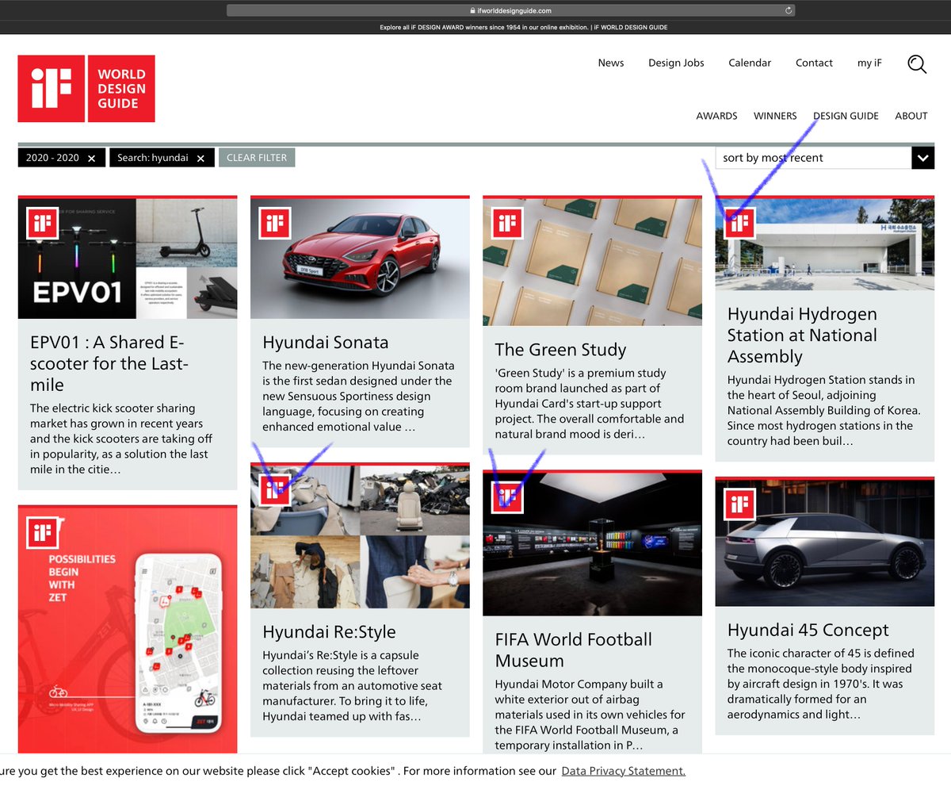Click the Green Study description text
The image size is (951, 786).
[x=590, y=404]
